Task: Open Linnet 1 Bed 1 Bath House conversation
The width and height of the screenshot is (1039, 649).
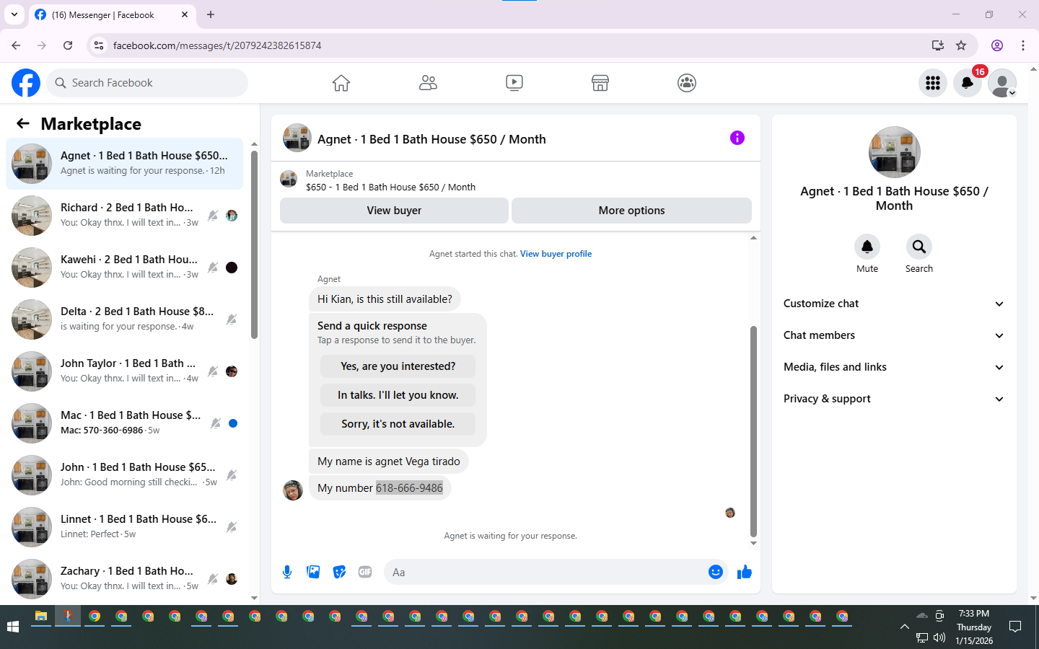Action: pyautogui.click(x=124, y=527)
